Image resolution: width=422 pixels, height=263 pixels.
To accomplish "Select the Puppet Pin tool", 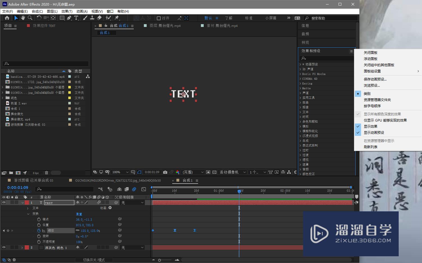I will [x=117, y=18].
